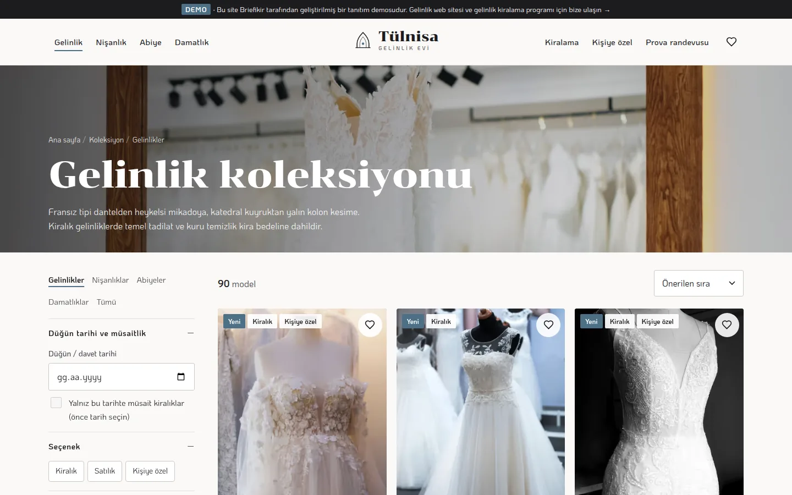Switch to the Abiyeler category tab
The image size is (792, 495).
151,280
